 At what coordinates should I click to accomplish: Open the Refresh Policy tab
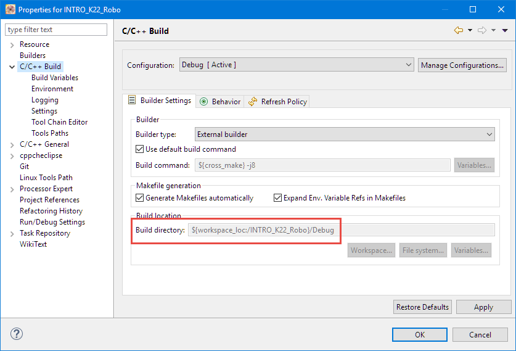coord(277,101)
